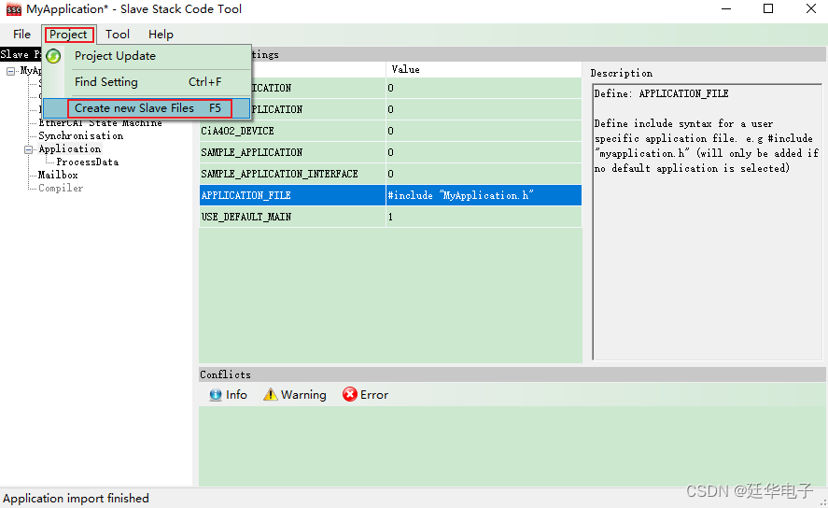The width and height of the screenshot is (828, 508).
Task: Click the yellow Warning triangle icon
Action: coord(271,394)
